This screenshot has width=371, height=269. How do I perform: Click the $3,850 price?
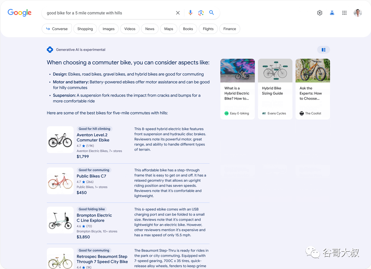tap(83, 237)
